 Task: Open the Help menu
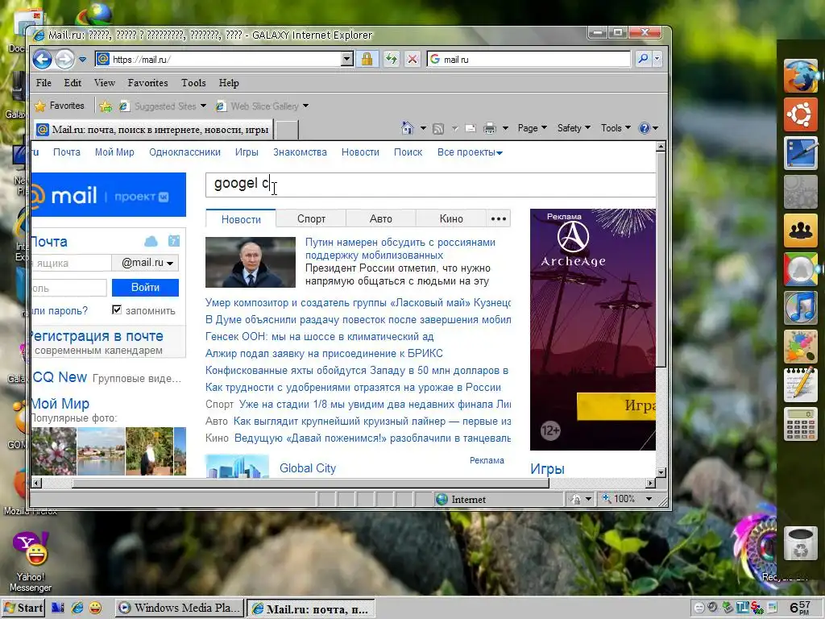click(x=229, y=83)
